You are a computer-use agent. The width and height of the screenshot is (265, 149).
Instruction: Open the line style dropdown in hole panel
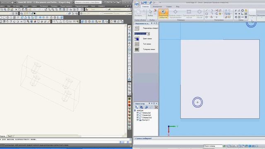[148, 34]
